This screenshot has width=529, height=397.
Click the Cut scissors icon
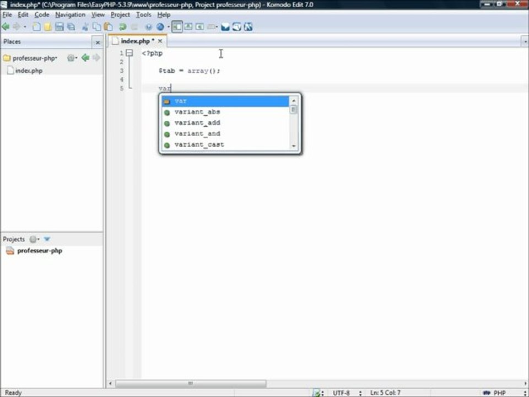85,26
